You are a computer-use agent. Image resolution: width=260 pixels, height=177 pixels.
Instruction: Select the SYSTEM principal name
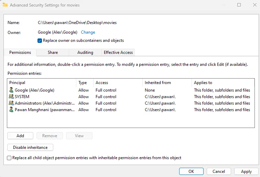click(x=22, y=97)
